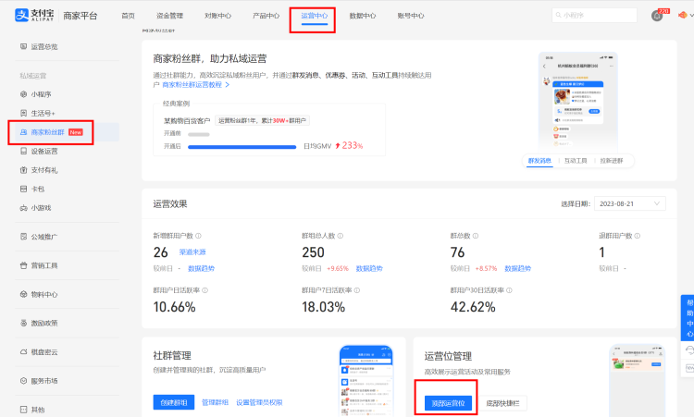Image resolution: width=694 pixels, height=417 pixels.
Task: Open 数据趋势 under 新增群用户数
Action: [201, 268]
